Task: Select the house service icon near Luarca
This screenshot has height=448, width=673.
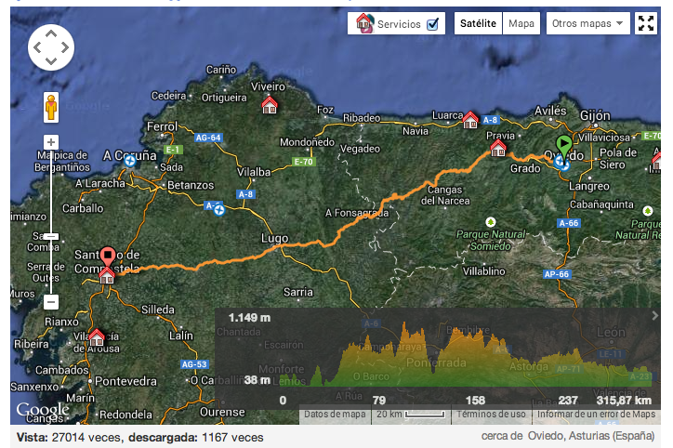Action: (470, 119)
